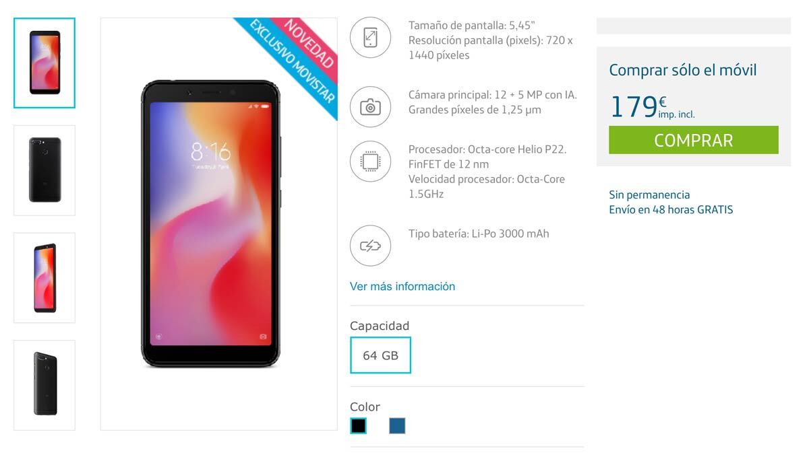Select the first front-view phone thumbnail

click(44, 63)
